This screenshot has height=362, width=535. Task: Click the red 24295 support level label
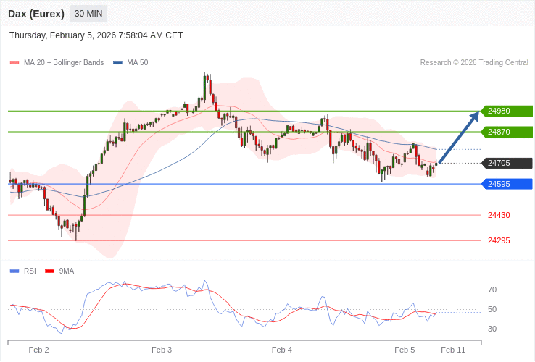[499, 240]
